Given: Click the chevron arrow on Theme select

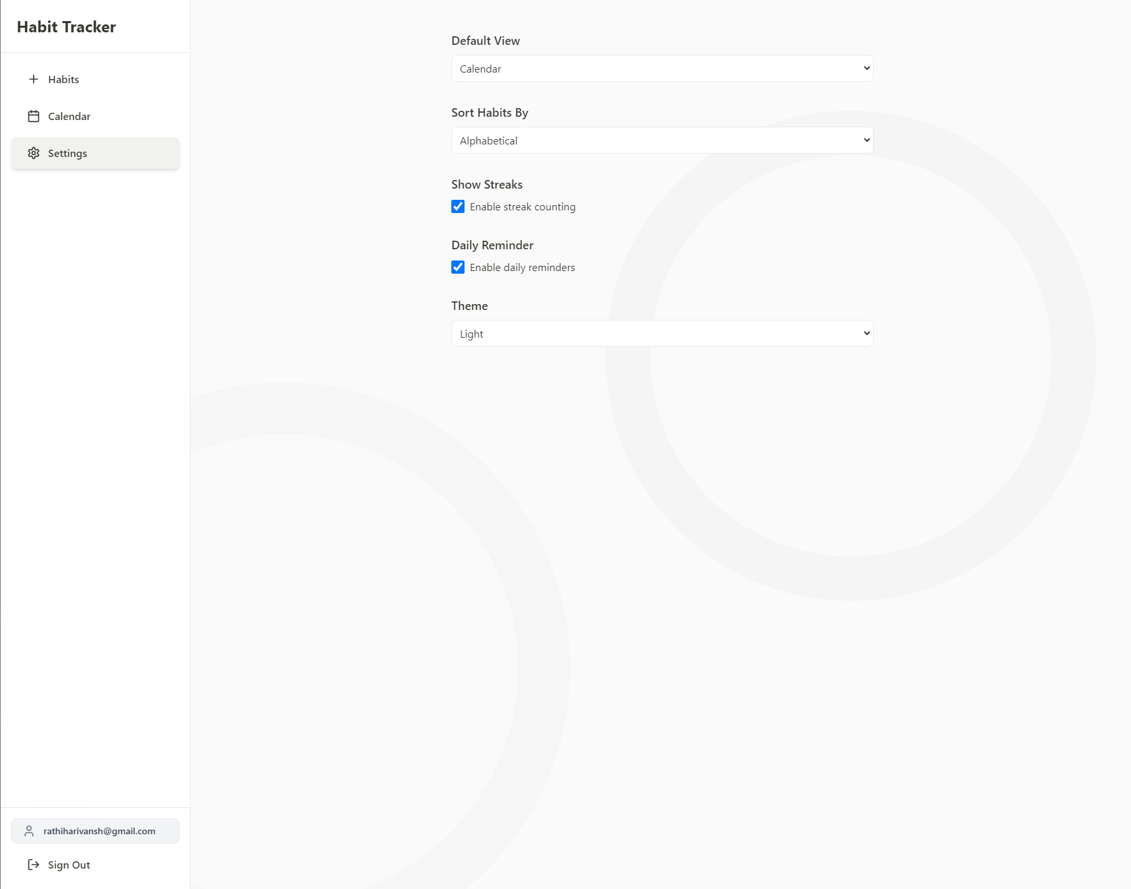Looking at the screenshot, I should [x=866, y=334].
